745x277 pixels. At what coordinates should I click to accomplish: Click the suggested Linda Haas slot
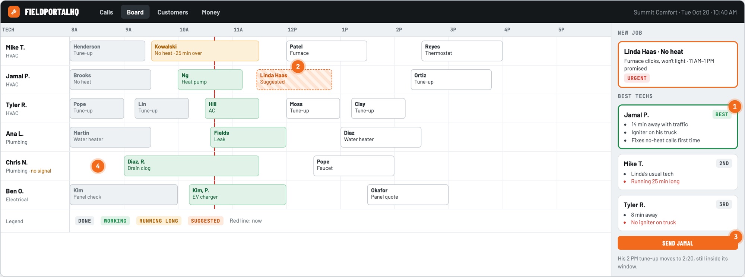pyautogui.click(x=294, y=79)
